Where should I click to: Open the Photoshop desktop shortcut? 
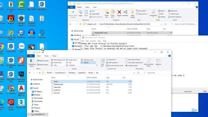pyautogui.click(x=21, y=76)
